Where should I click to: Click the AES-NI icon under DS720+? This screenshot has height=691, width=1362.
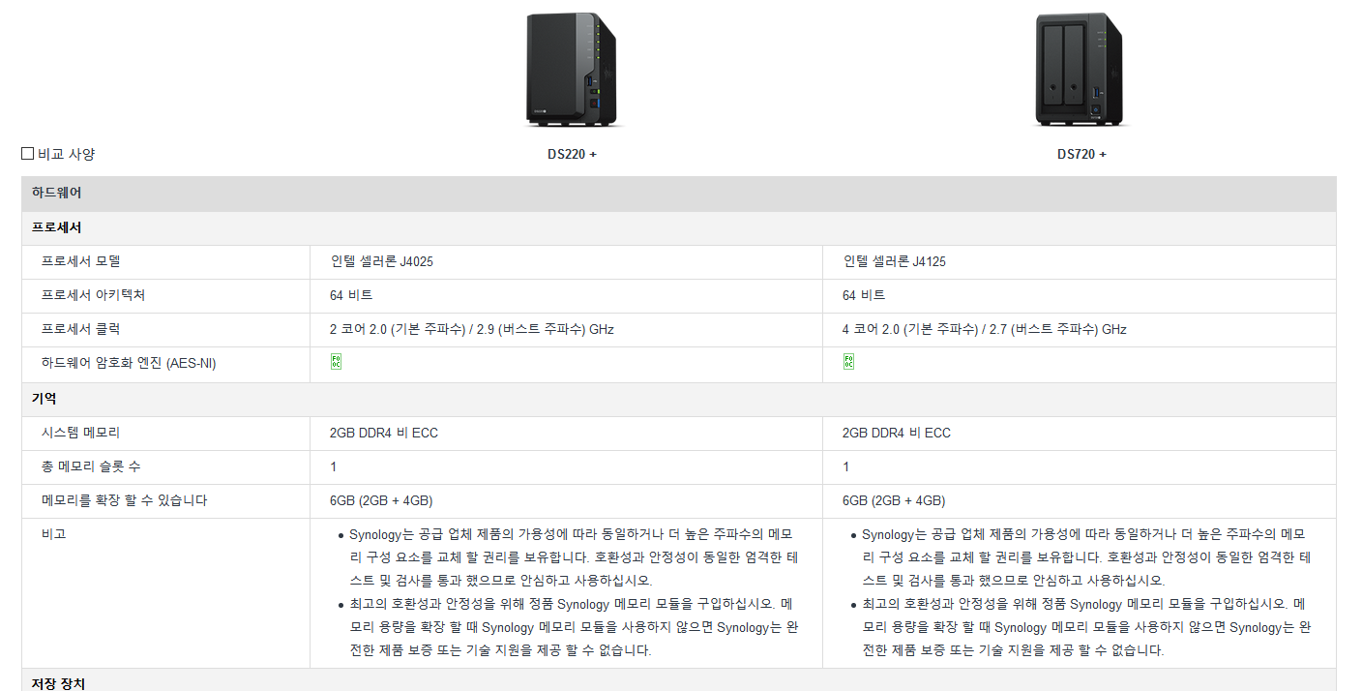click(848, 362)
